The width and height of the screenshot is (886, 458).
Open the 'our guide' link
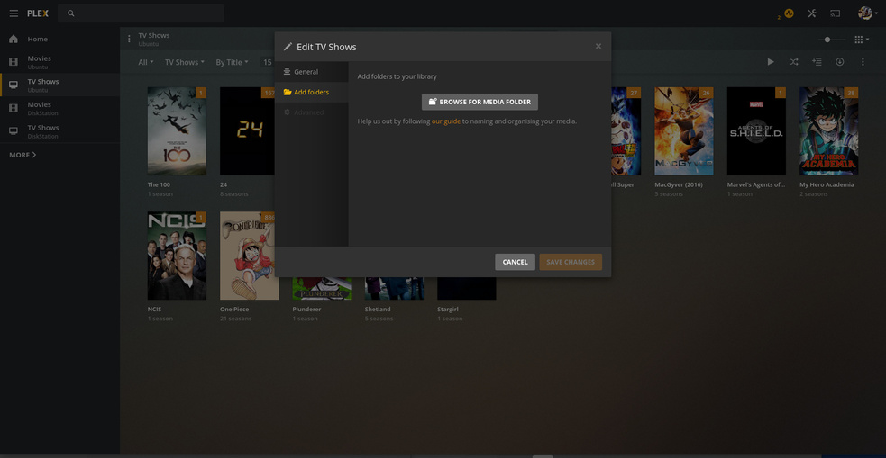(446, 121)
